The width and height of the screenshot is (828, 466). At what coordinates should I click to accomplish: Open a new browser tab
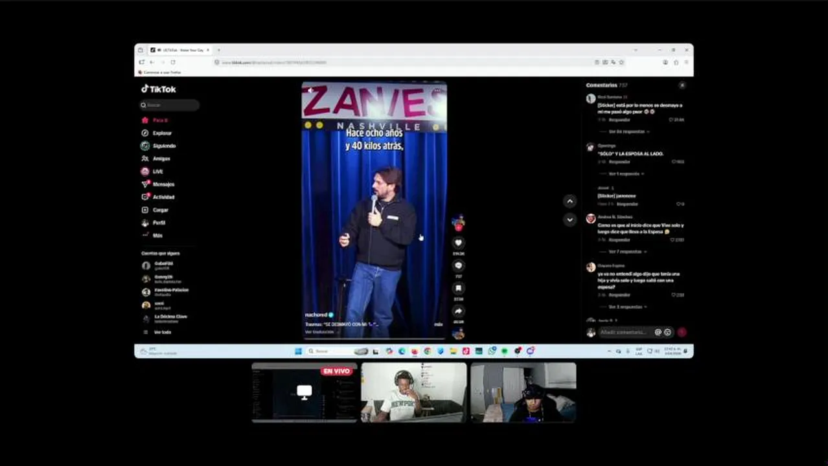[x=218, y=50]
